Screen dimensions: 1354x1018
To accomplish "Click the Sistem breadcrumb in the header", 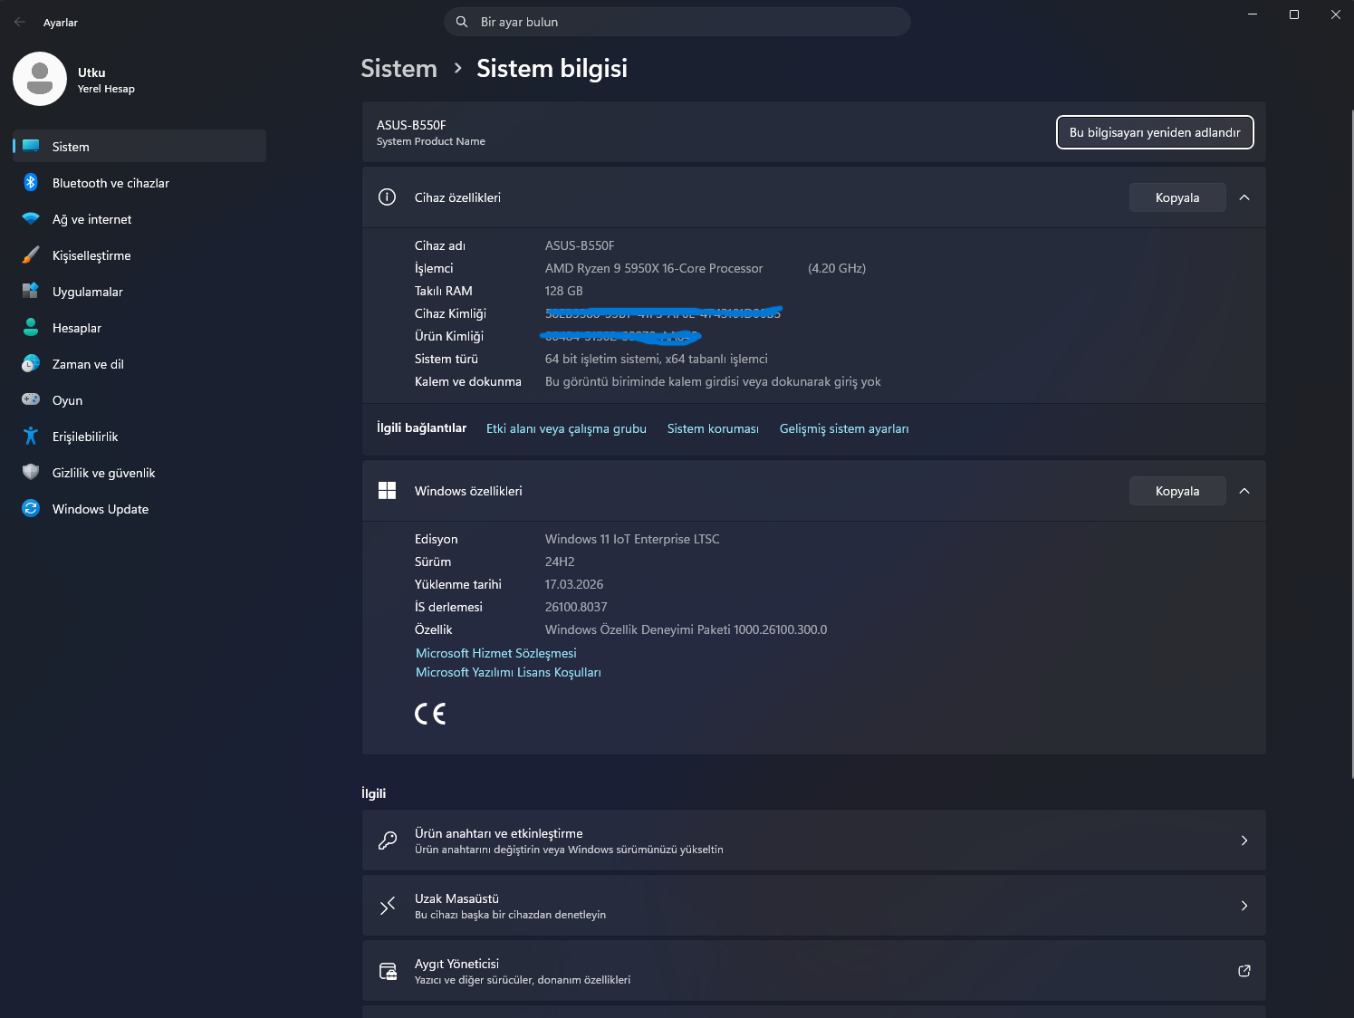I will [x=399, y=68].
